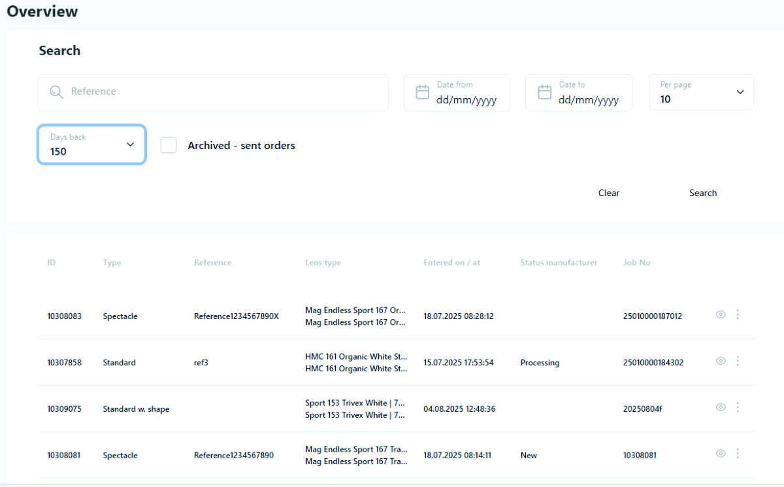Expand the Days back dropdown
Image resolution: width=784 pixels, height=487 pixels.
click(91, 144)
